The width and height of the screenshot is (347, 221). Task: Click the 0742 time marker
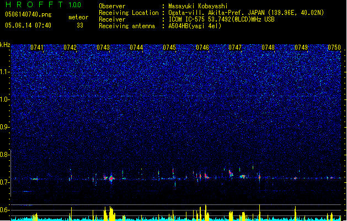[x=70, y=48]
